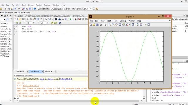The image size is (188, 105).
Task: Run the script with the green play icon
Action: pos(71,19)
